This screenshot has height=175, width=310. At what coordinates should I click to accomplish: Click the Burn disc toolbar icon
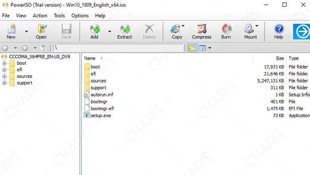(x=226, y=29)
